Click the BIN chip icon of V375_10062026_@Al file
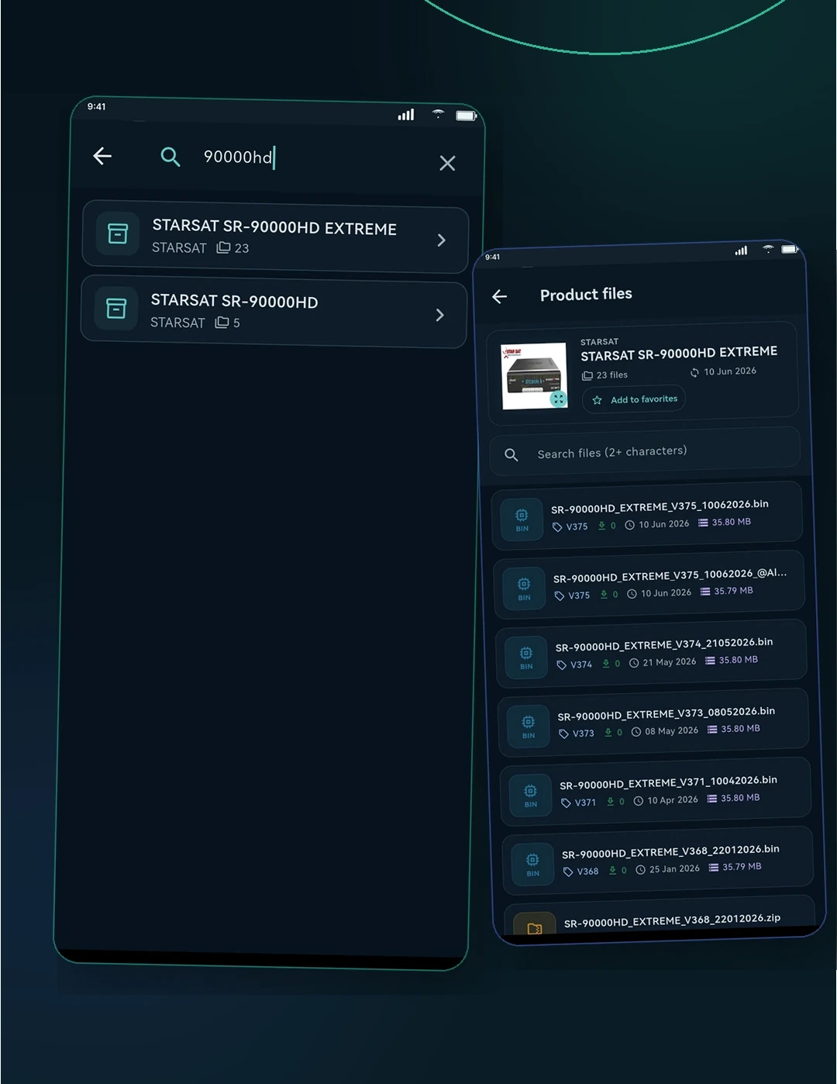837x1084 pixels. point(524,589)
